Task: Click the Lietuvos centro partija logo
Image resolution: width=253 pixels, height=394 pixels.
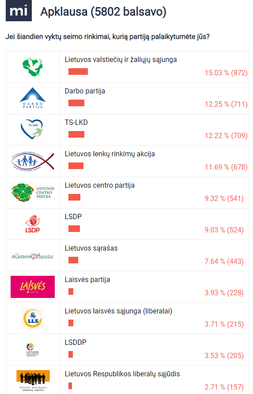Action: pyautogui.click(x=33, y=193)
